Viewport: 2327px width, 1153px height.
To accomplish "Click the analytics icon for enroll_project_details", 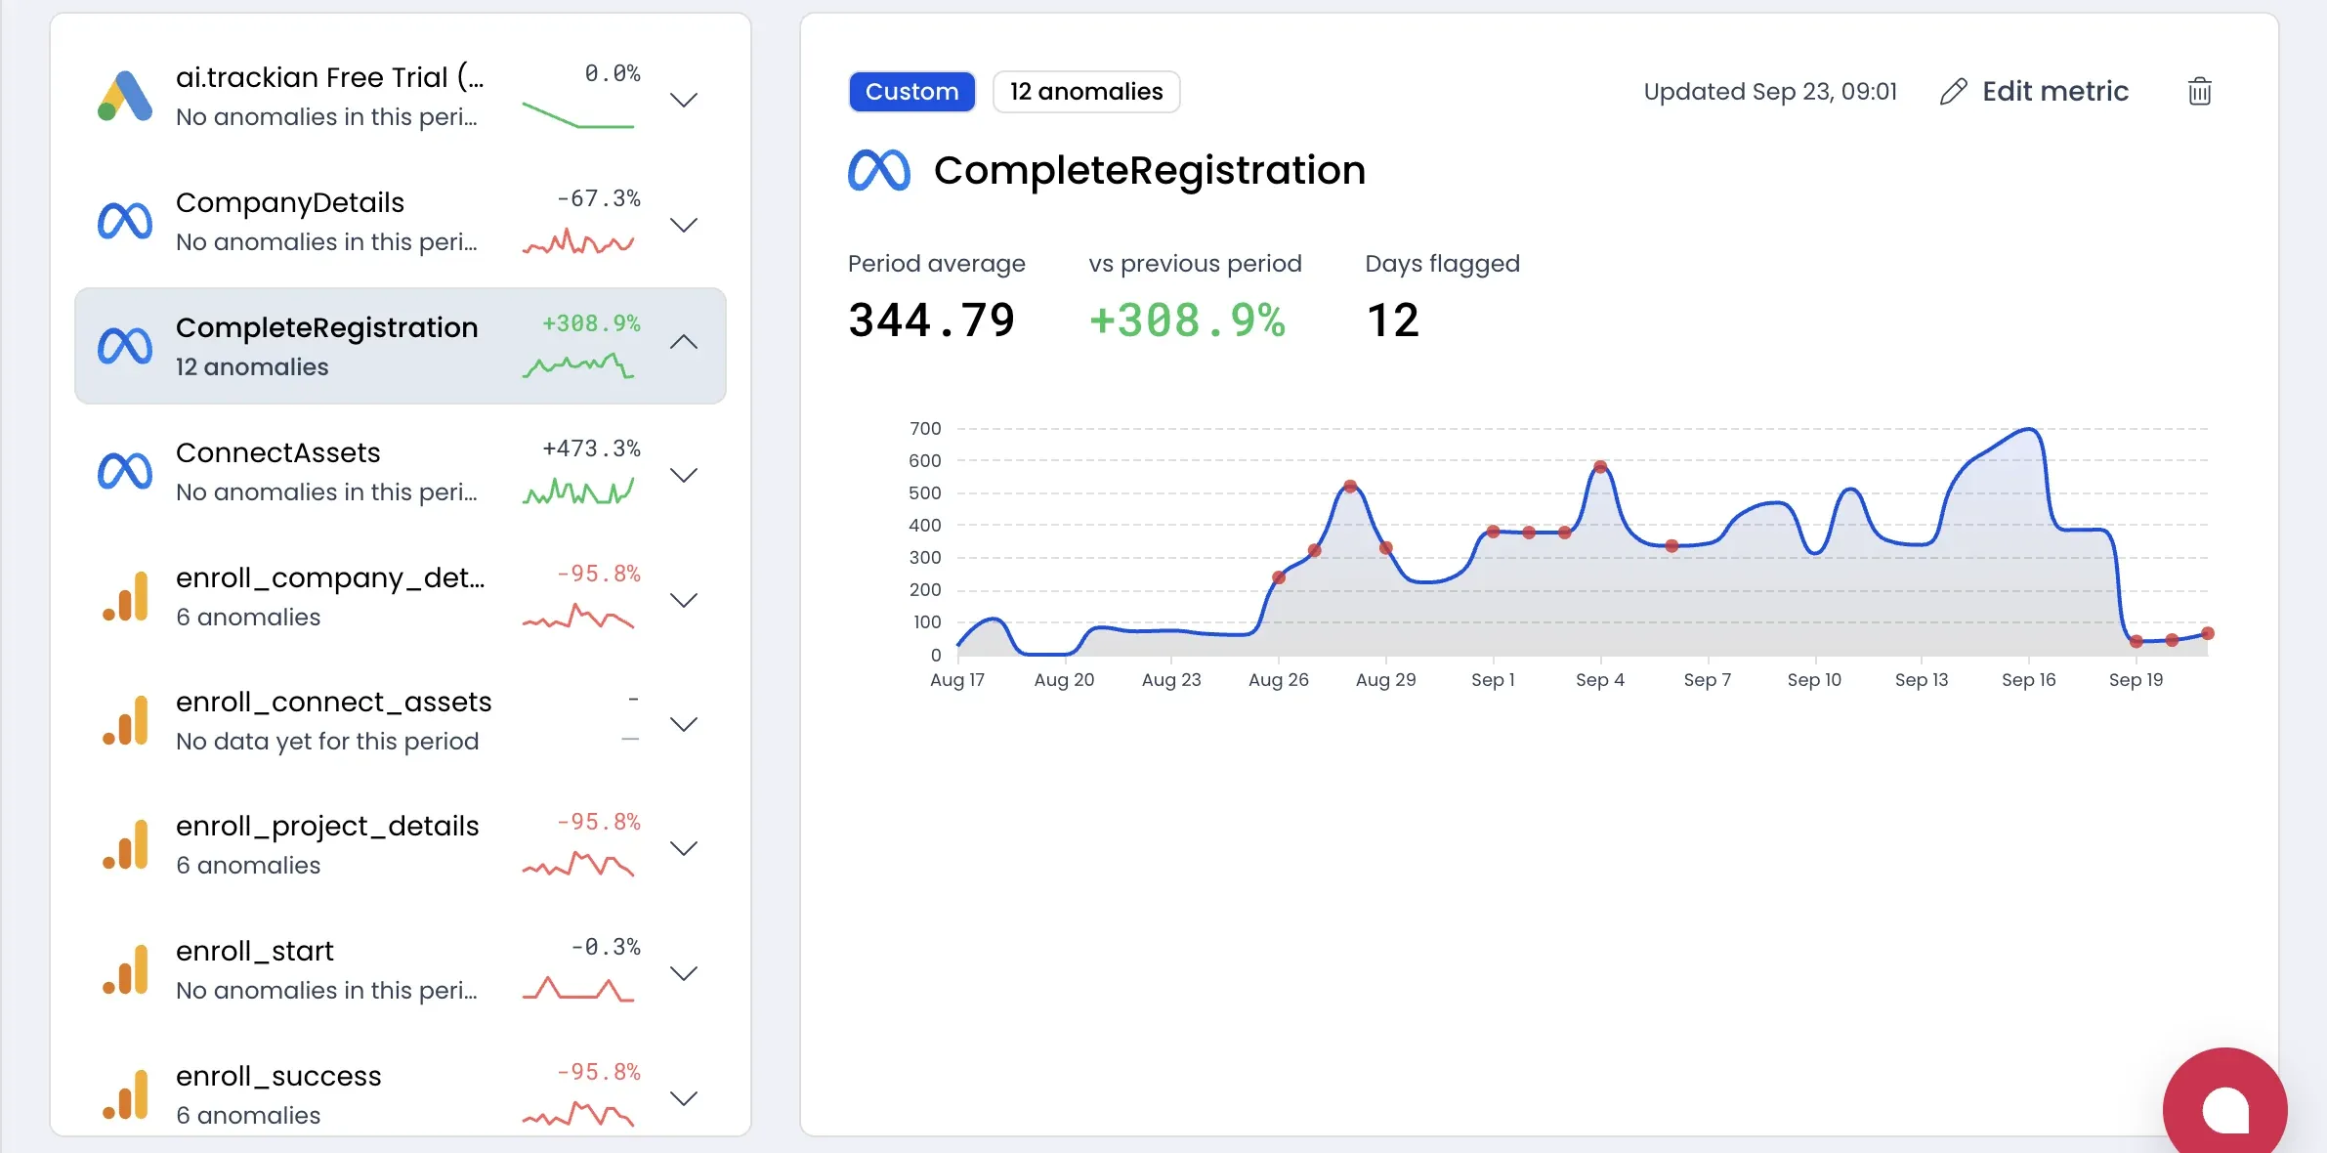I will 125,845.
